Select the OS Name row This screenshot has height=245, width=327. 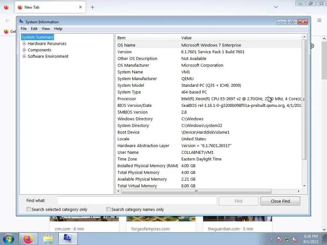click(x=209, y=45)
